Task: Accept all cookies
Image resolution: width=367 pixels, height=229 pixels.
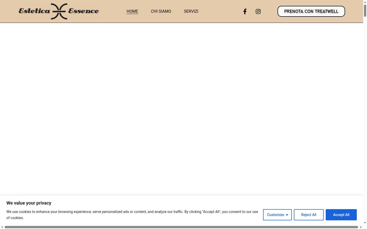Action: 341,215
